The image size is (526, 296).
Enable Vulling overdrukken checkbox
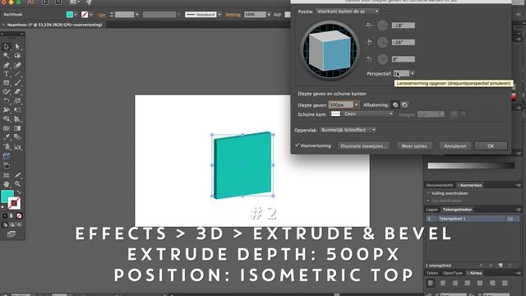(x=428, y=193)
